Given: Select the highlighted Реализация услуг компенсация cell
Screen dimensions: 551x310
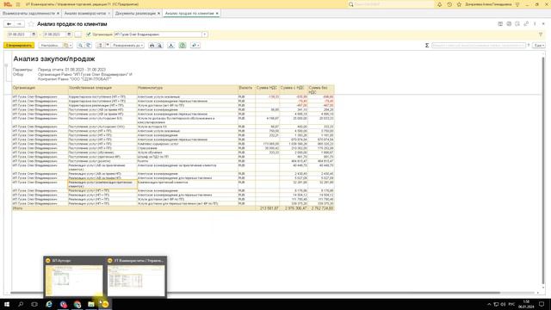Looking at the screenshot, I should point(102,184).
